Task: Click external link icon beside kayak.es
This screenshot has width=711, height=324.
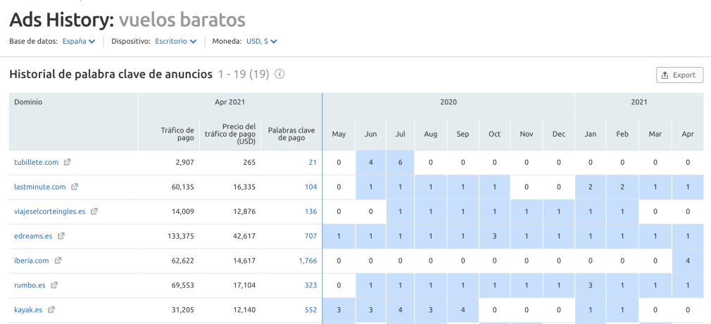Action: (x=51, y=310)
